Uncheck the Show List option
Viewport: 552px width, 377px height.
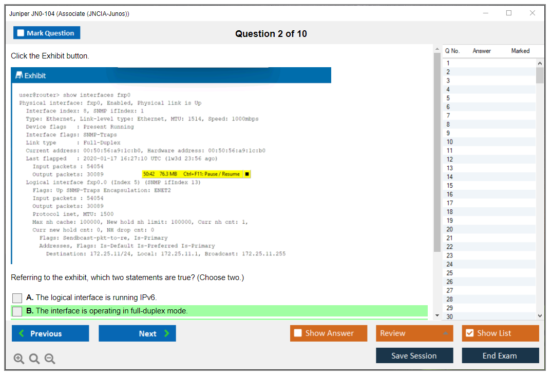[469, 333]
